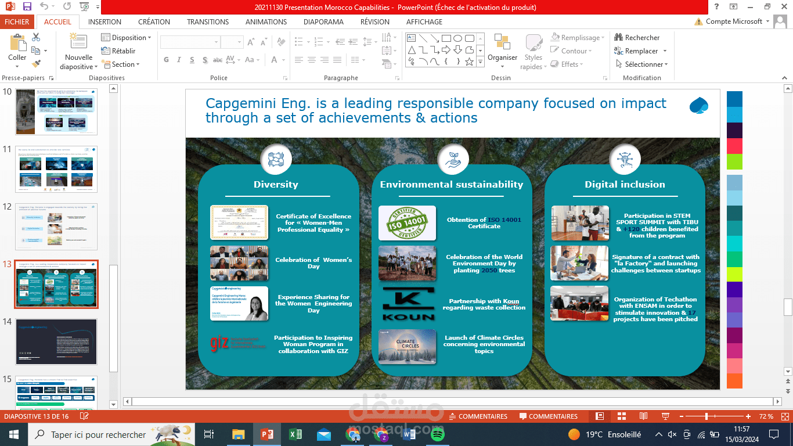
Task: Click the Rétablir reset button
Action: [x=118, y=51]
